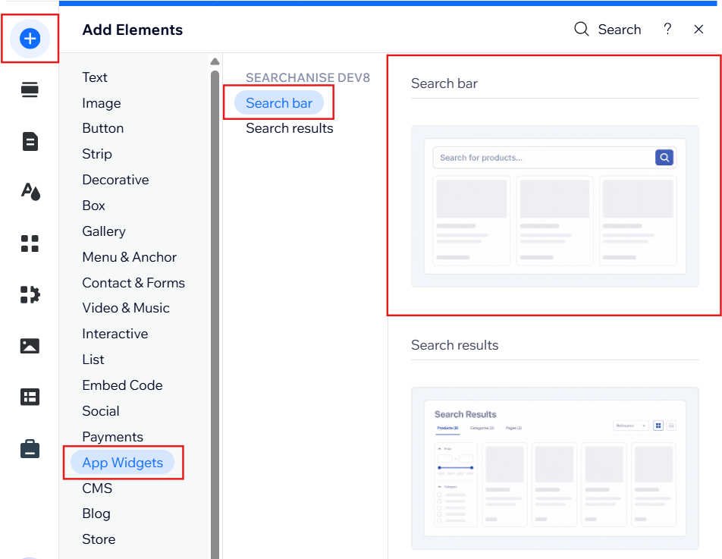722x559 pixels.
Task: Open Search in the Add Elements header
Action: [x=607, y=29]
